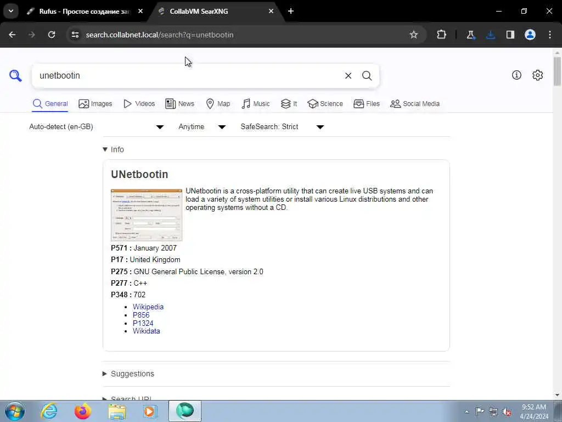Open the News category
Image resolution: width=562 pixels, height=422 pixels.
(179, 104)
